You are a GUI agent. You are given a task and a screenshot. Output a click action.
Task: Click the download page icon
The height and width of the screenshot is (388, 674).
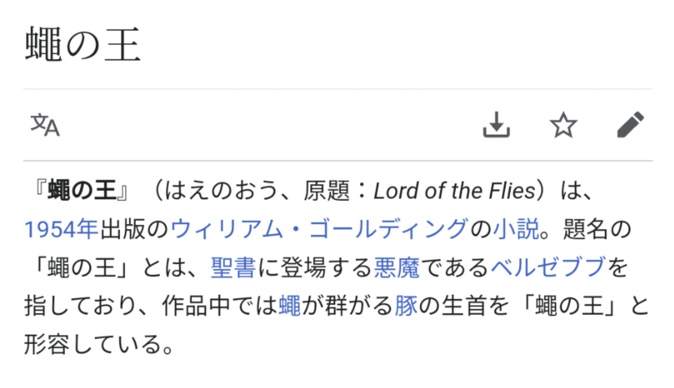(496, 125)
